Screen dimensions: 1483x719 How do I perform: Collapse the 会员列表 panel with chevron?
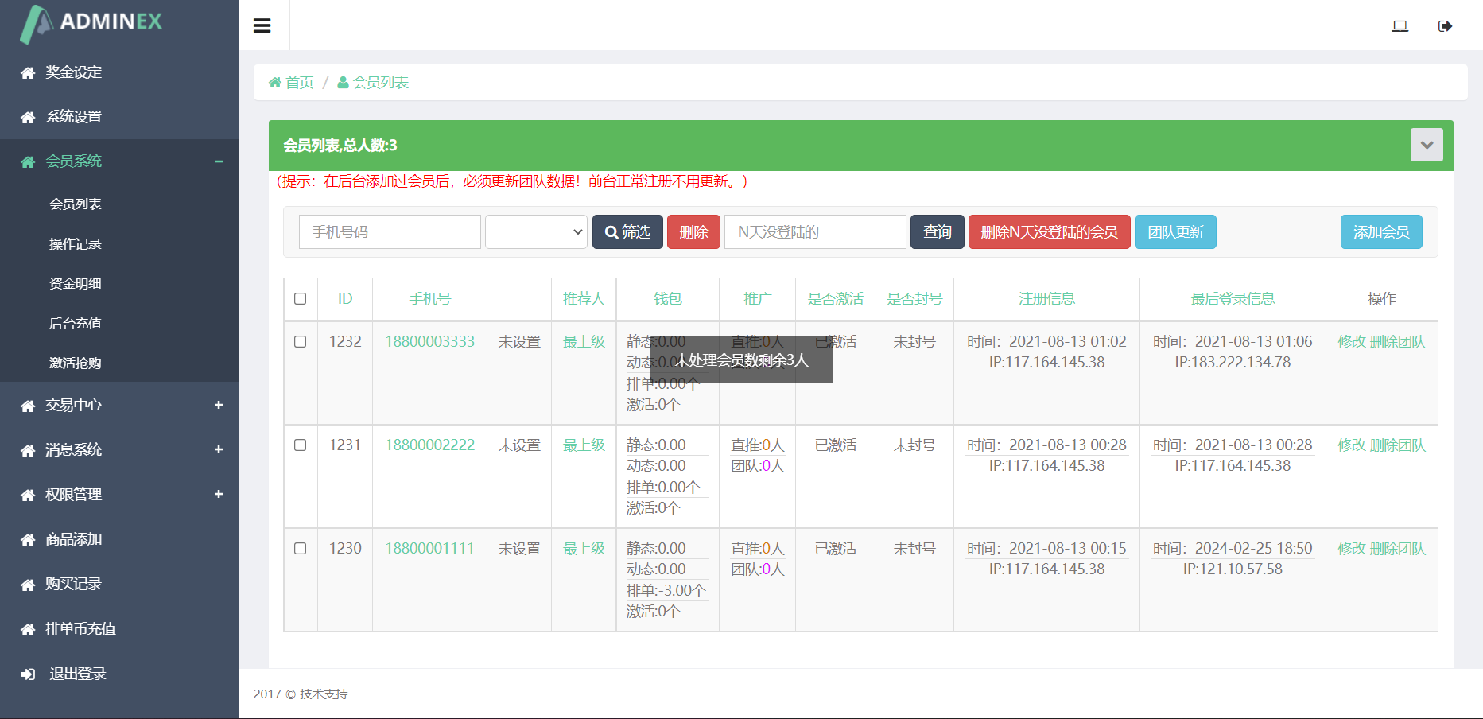[1427, 145]
